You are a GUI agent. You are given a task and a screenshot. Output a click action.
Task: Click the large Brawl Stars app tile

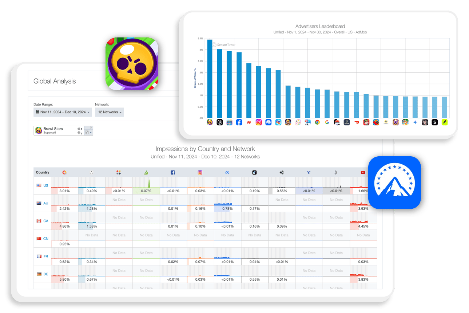[132, 64]
